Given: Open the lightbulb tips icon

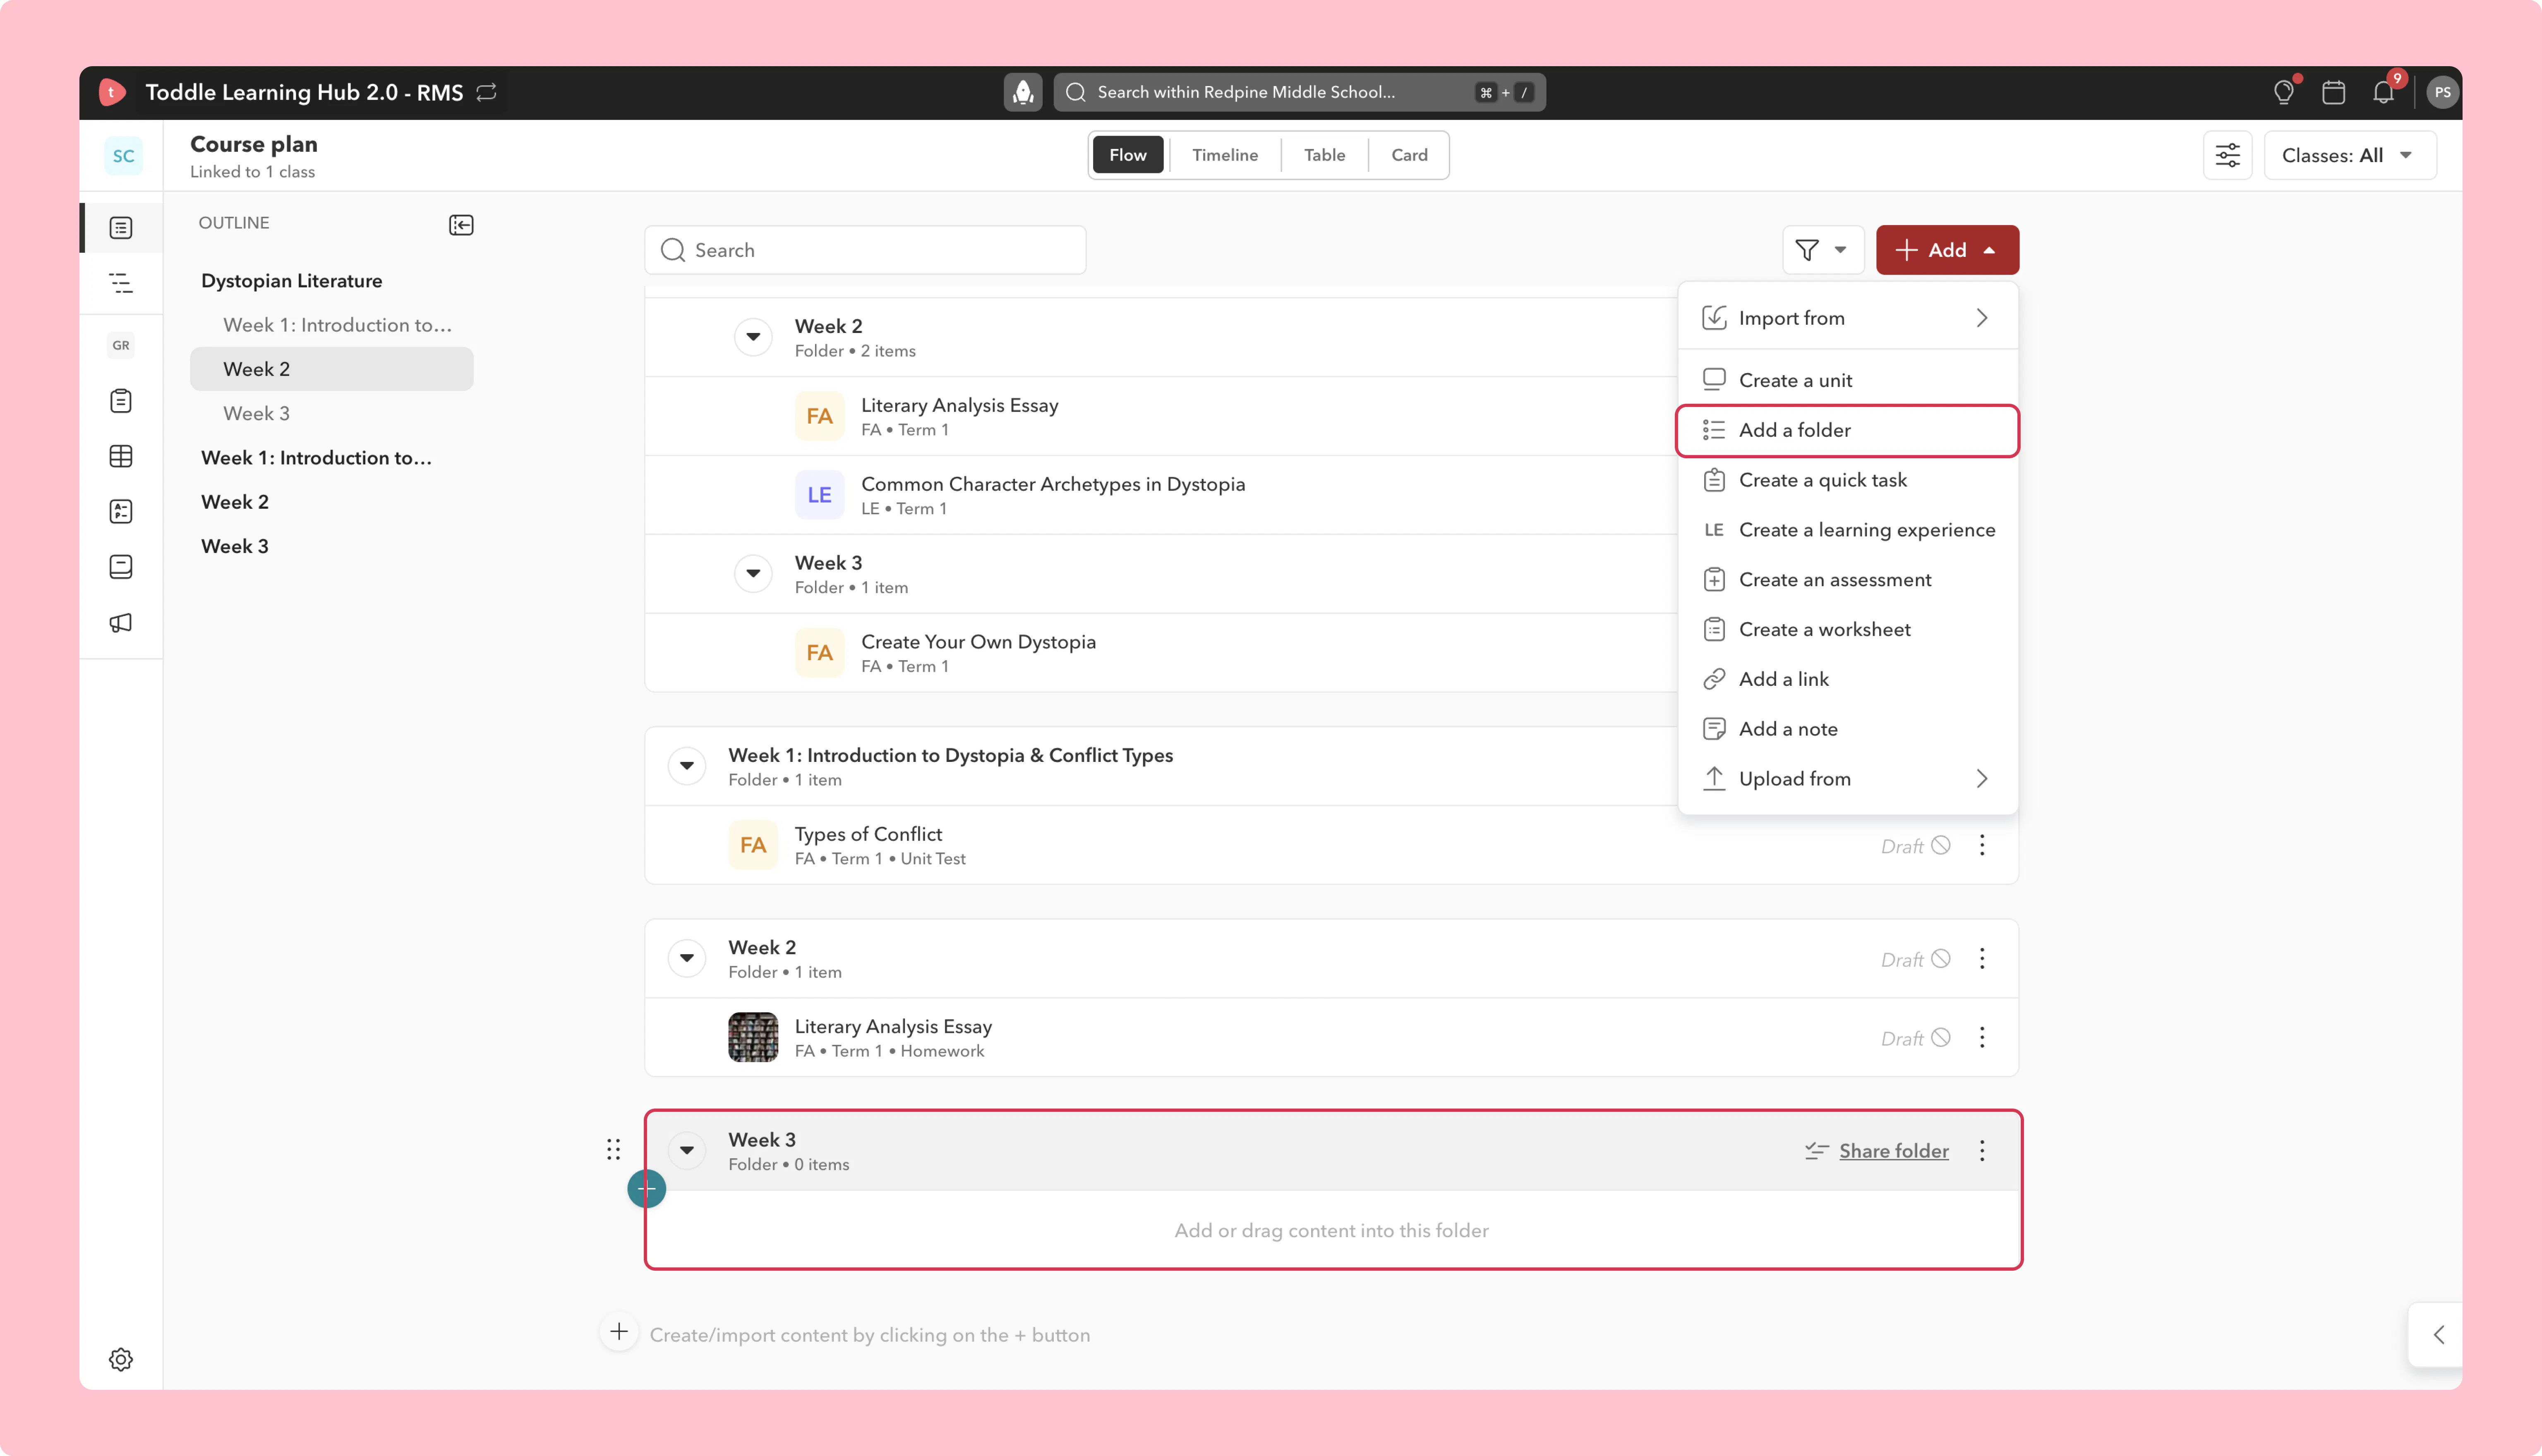Looking at the screenshot, I should click(x=2284, y=92).
